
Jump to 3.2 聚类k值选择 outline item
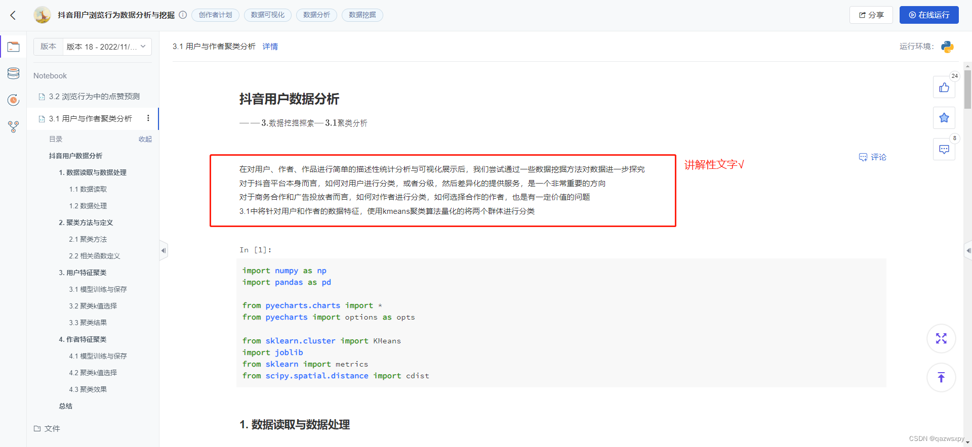point(93,306)
